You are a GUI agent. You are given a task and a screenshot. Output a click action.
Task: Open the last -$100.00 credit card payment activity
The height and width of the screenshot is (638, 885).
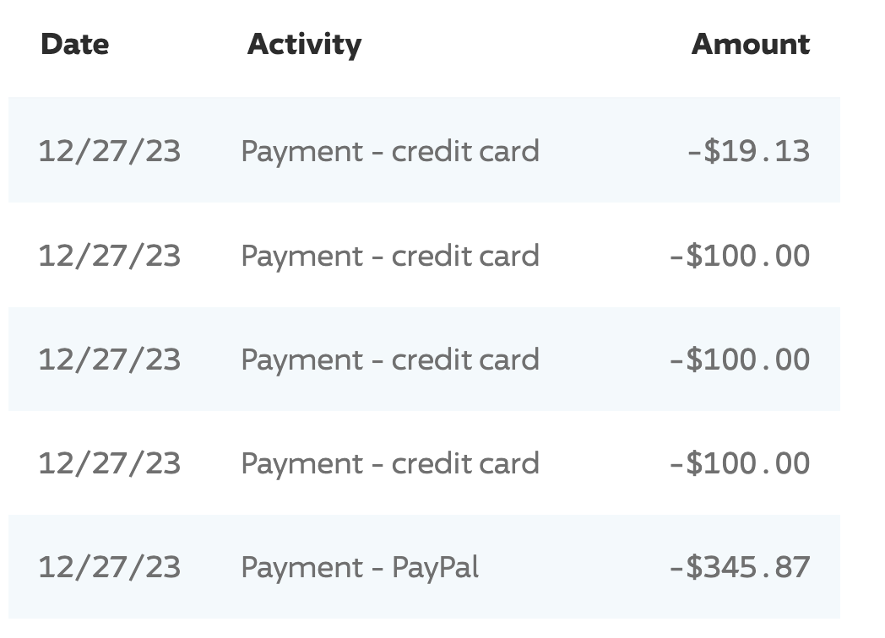[x=390, y=463]
